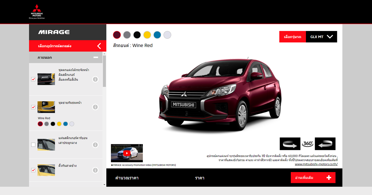
Task: Uncheck front grille garnish sticker accessory
Action: click(33, 79)
